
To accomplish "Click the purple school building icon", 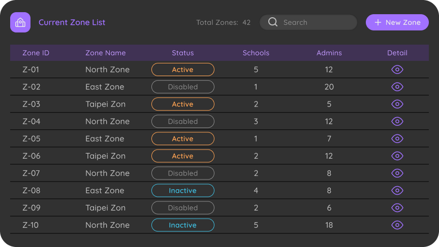I will pos(20,22).
